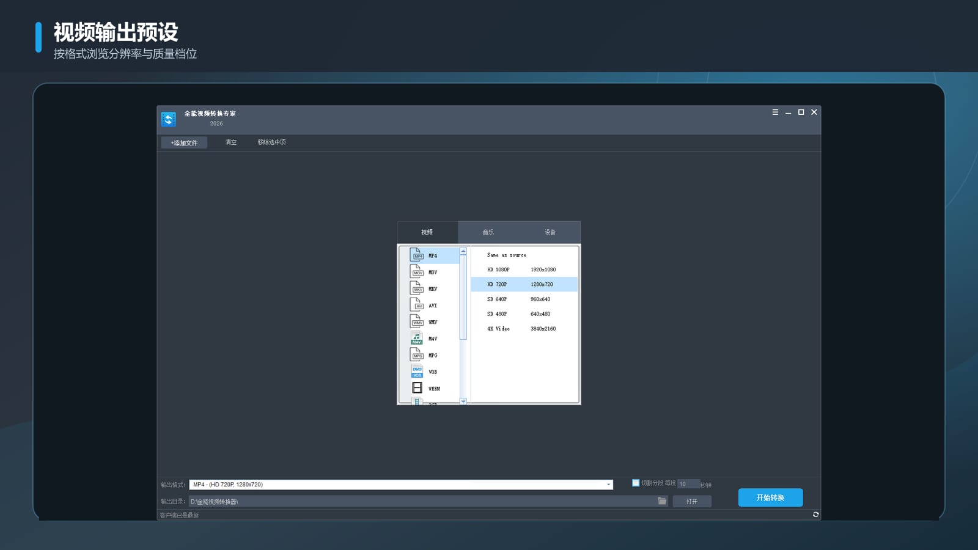Click the format list scroll down arrow

pos(463,402)
